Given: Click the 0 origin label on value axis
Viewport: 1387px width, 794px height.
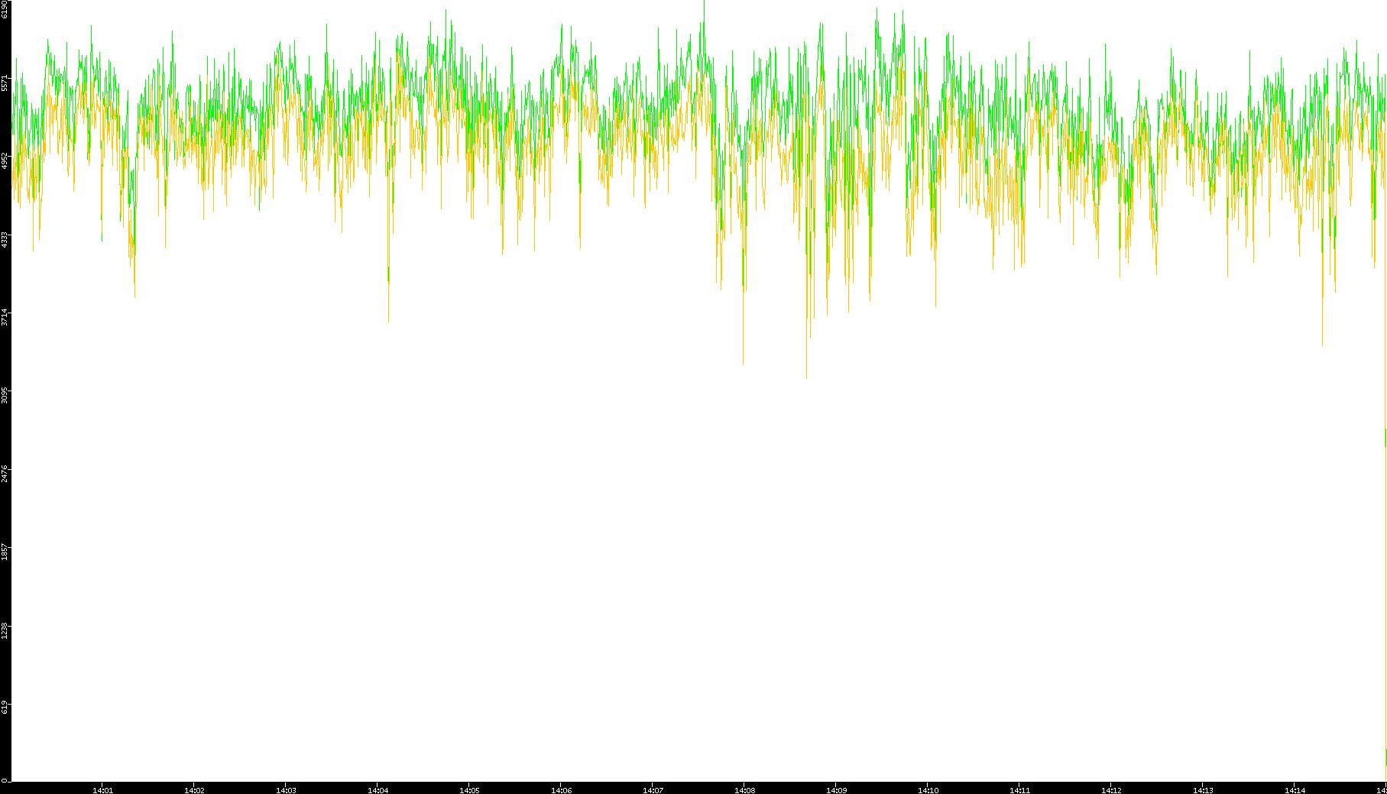Looking at the screenshot, I should [5, 779].
